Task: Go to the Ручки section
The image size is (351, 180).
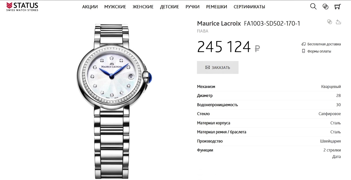Action: click(x=193, y=7)
